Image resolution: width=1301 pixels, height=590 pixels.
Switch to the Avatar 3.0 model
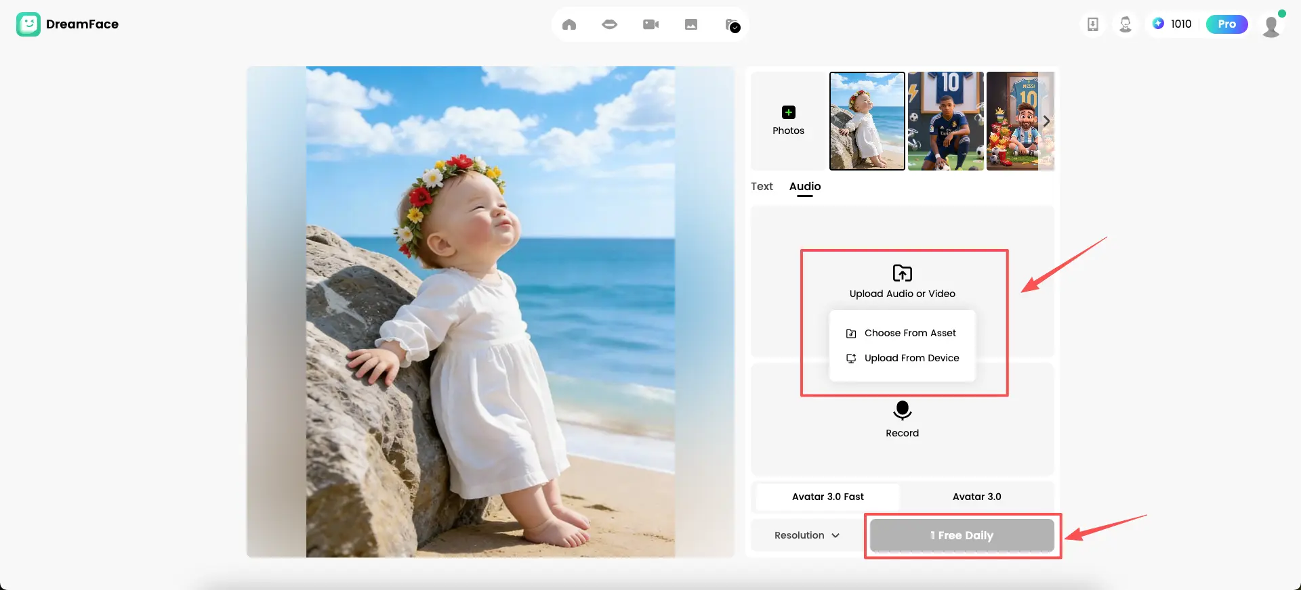click(x=976, y=497)
